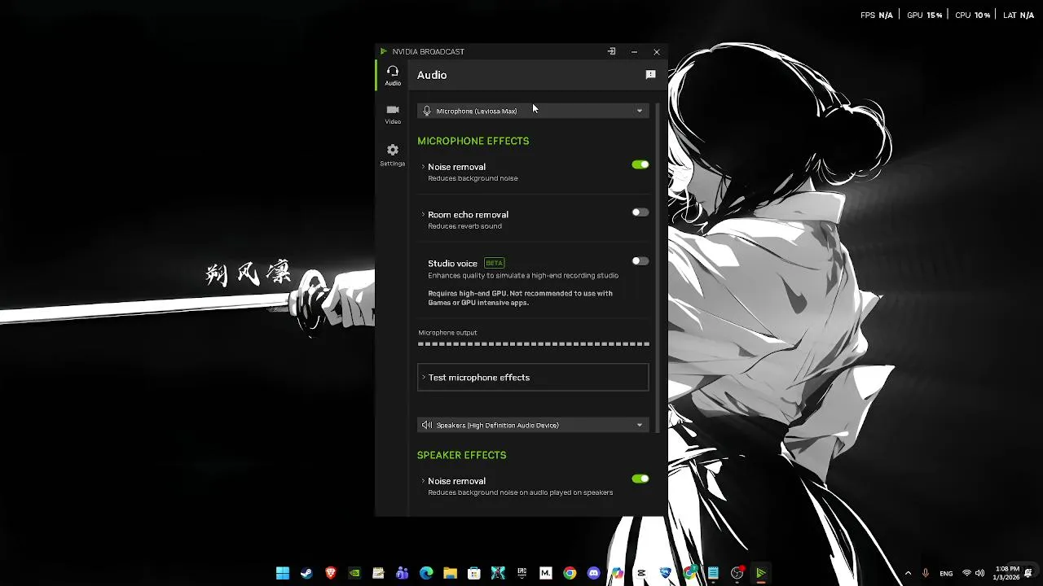This screenshot has width=1043, height=586.
Task: Open the volume speaker tray icon
Action: pyautogui.click(x=980, y=573)
